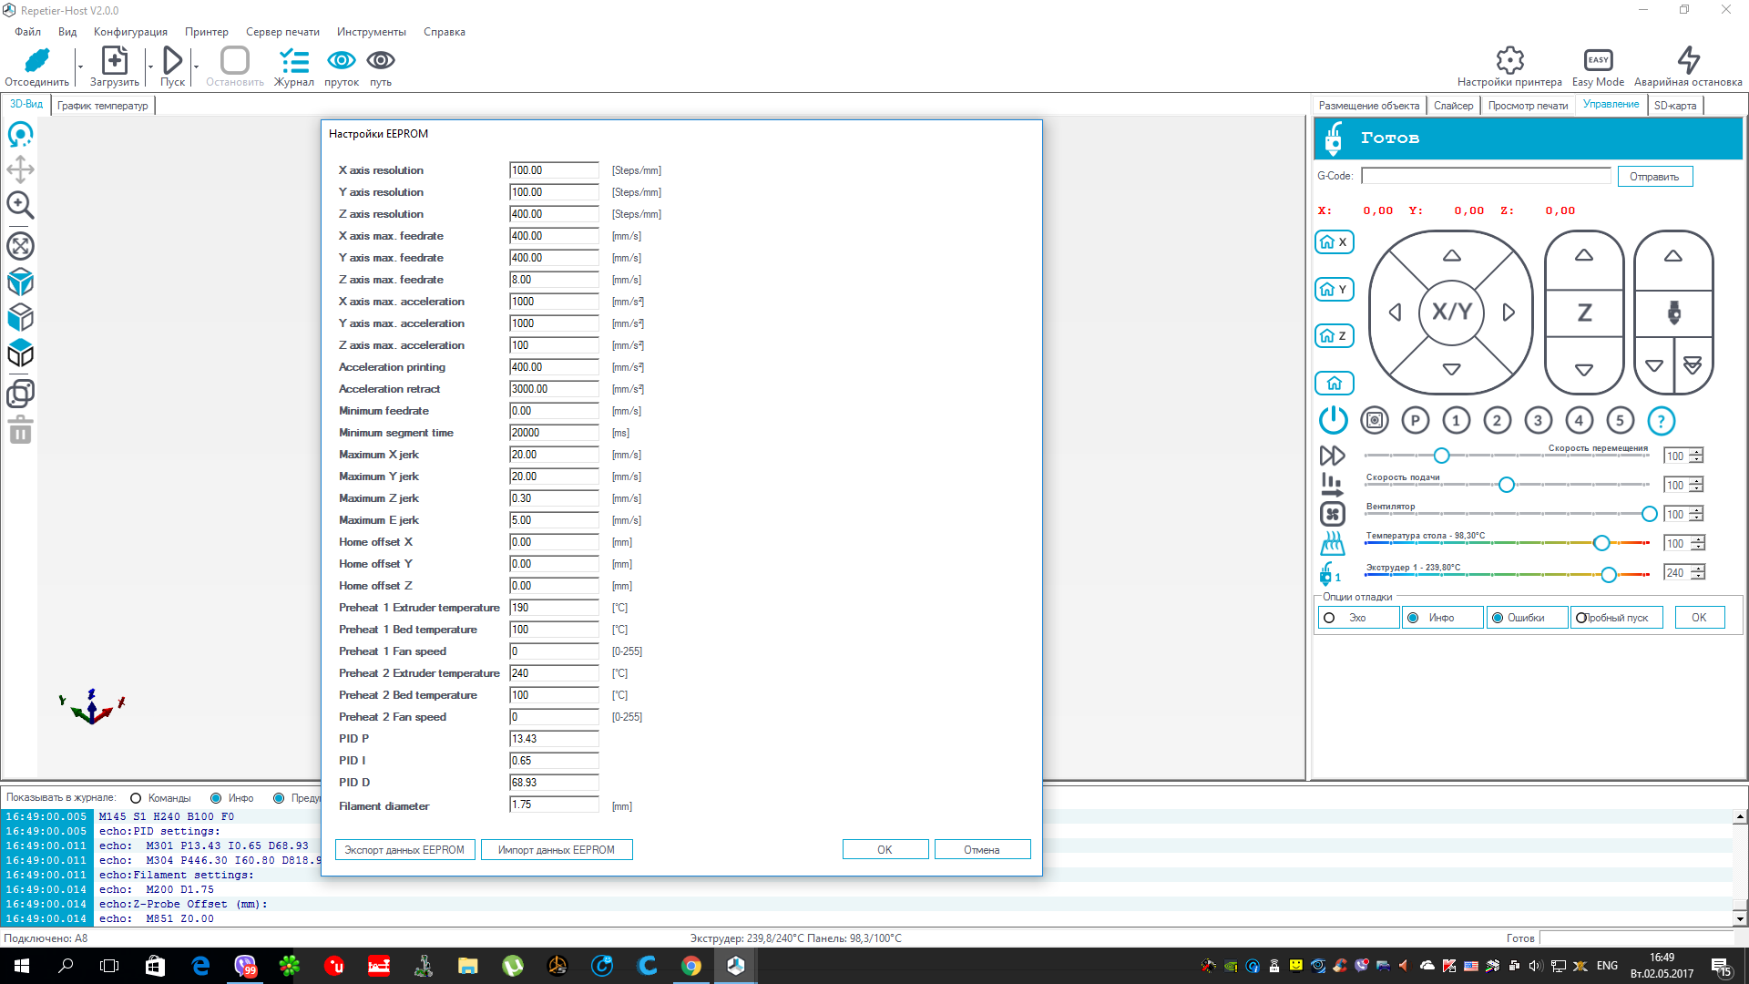This screenshot has width=1749, height=984.
Task: Click the fan speed control icon
Action: pyautogui.click(x=1331, y=513)
